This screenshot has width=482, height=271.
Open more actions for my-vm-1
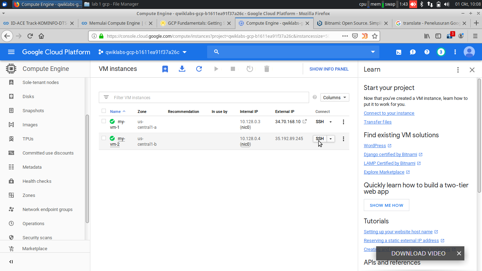343,122
